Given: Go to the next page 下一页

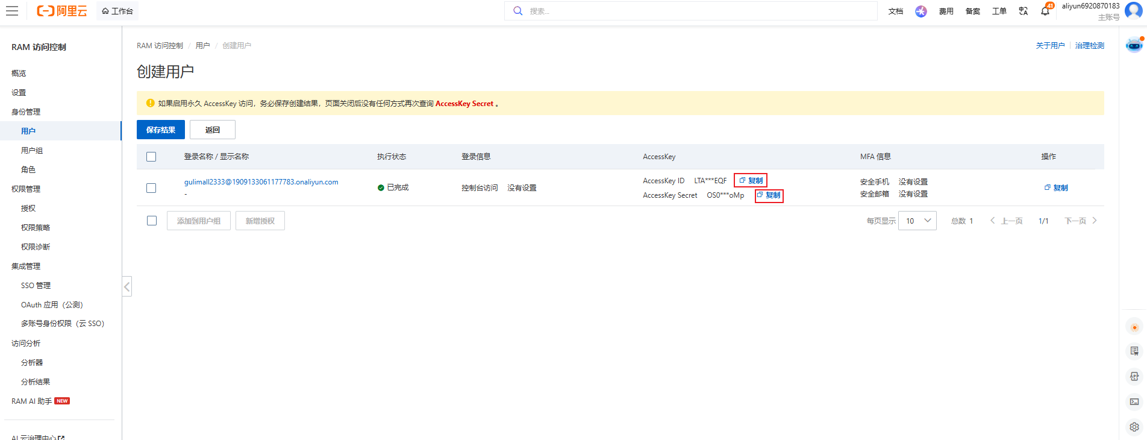Looking at the screenshot, I should 1081,221.
